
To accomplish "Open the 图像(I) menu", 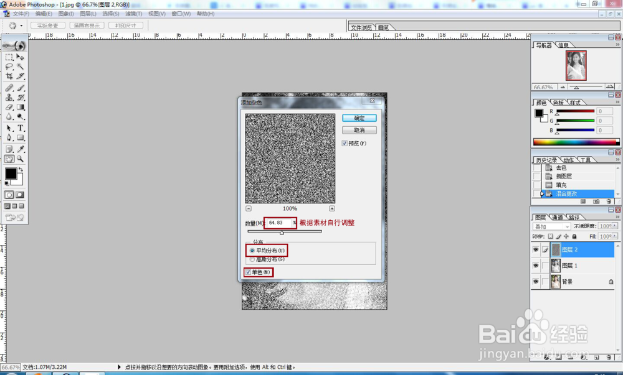I will pyautogui.click(x=66, y=14).
